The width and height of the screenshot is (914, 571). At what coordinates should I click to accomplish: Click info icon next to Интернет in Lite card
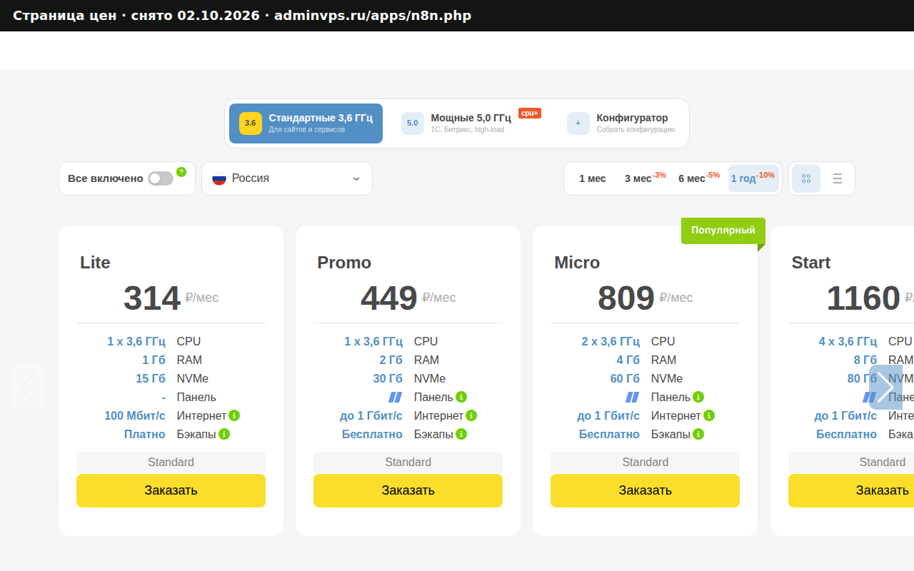(x=234, y=415)
